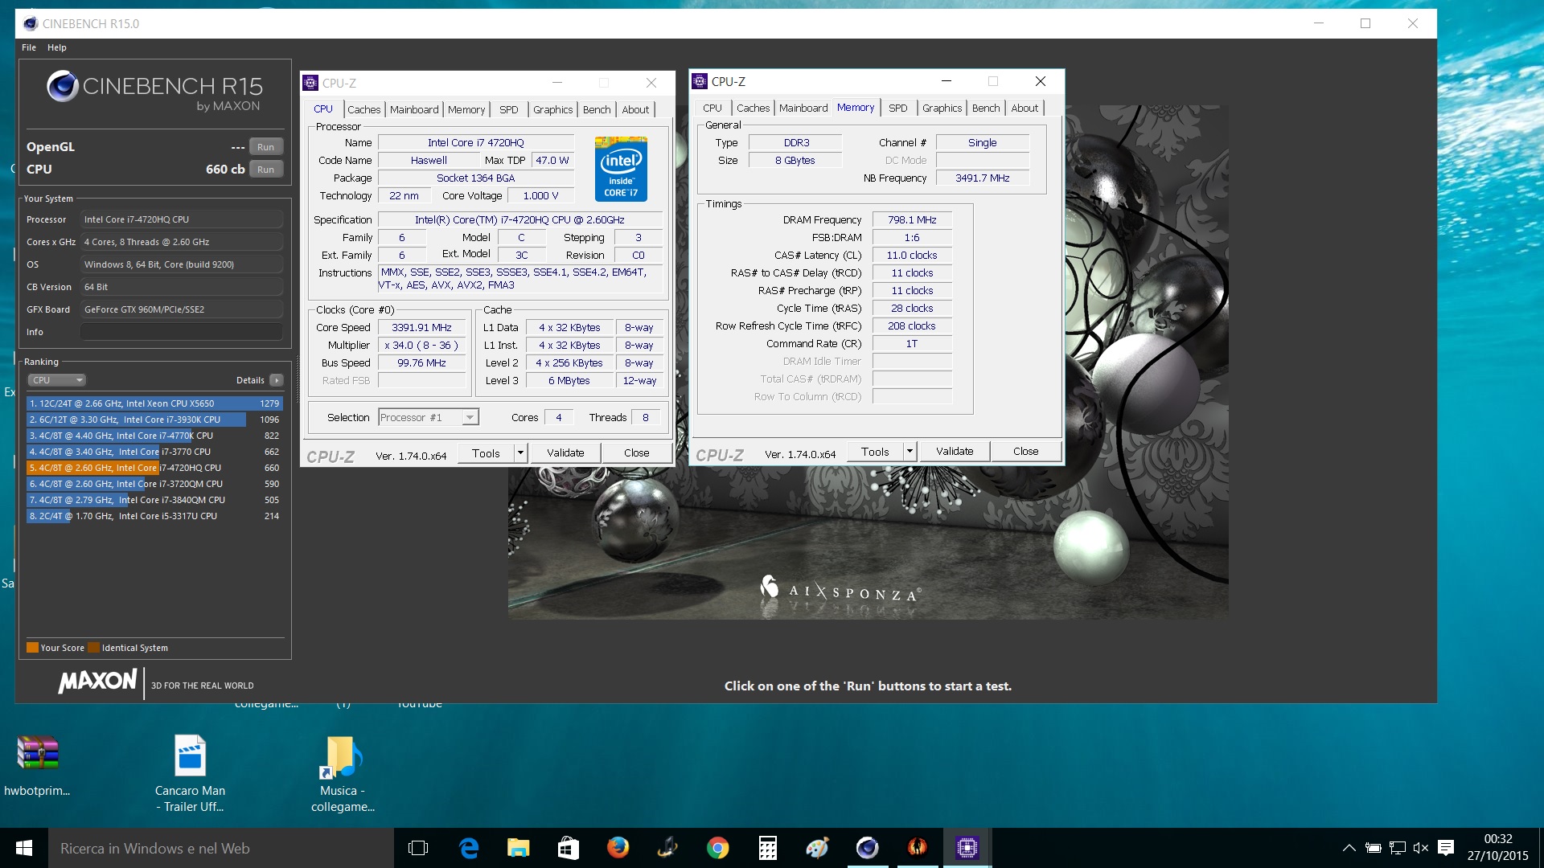This screenshot has height=868, width=1544.
Task: Click the orange Your Score legend swatch
Action: tap(32, 648)
